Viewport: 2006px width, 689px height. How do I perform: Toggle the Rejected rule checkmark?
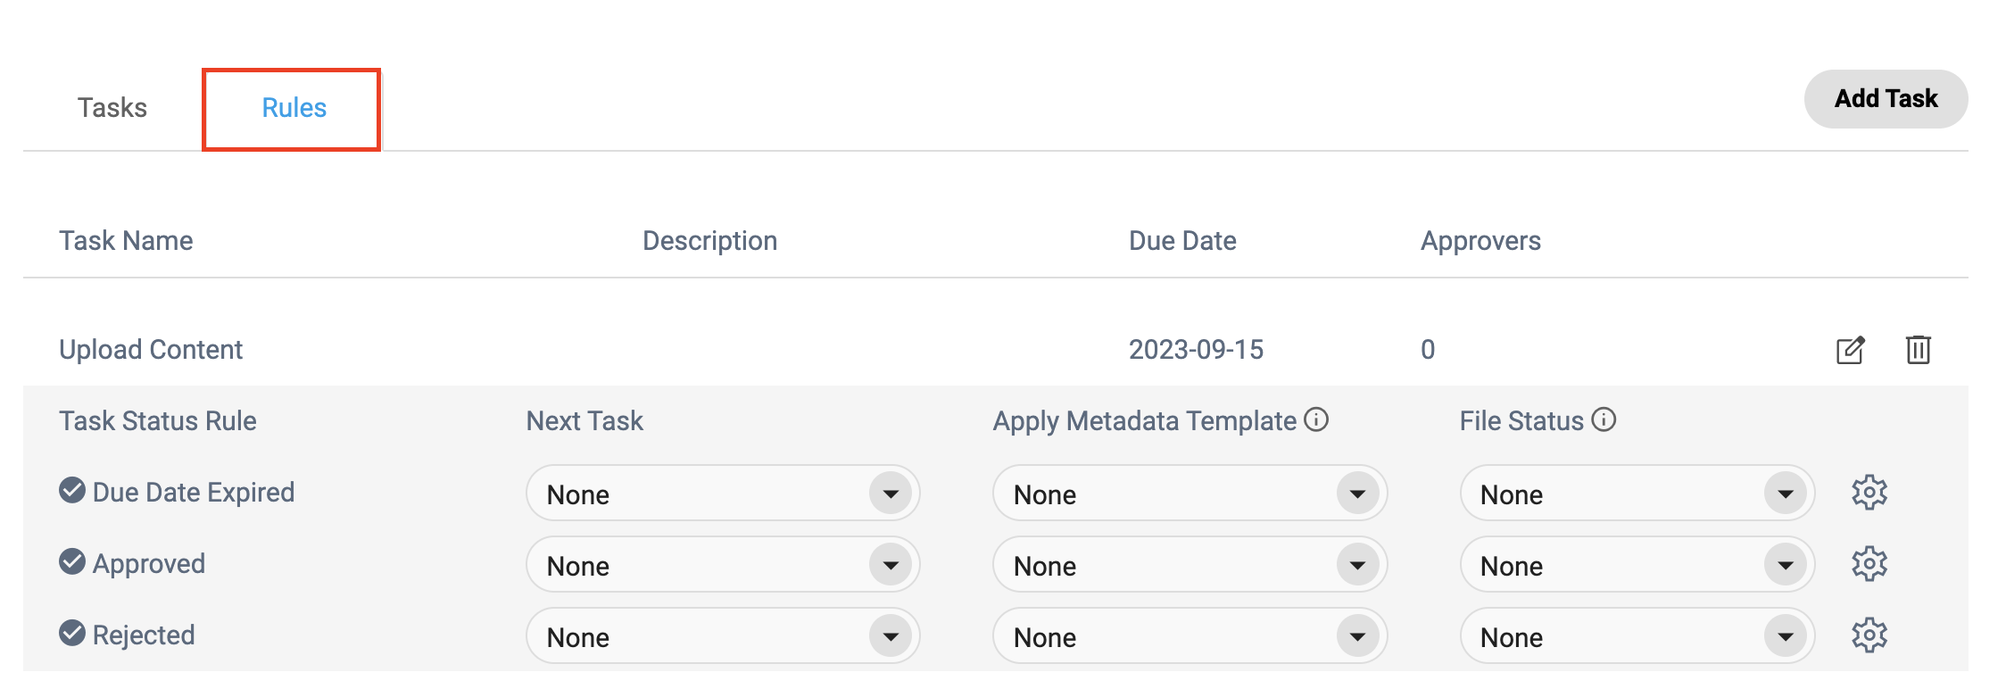point(72,633)
